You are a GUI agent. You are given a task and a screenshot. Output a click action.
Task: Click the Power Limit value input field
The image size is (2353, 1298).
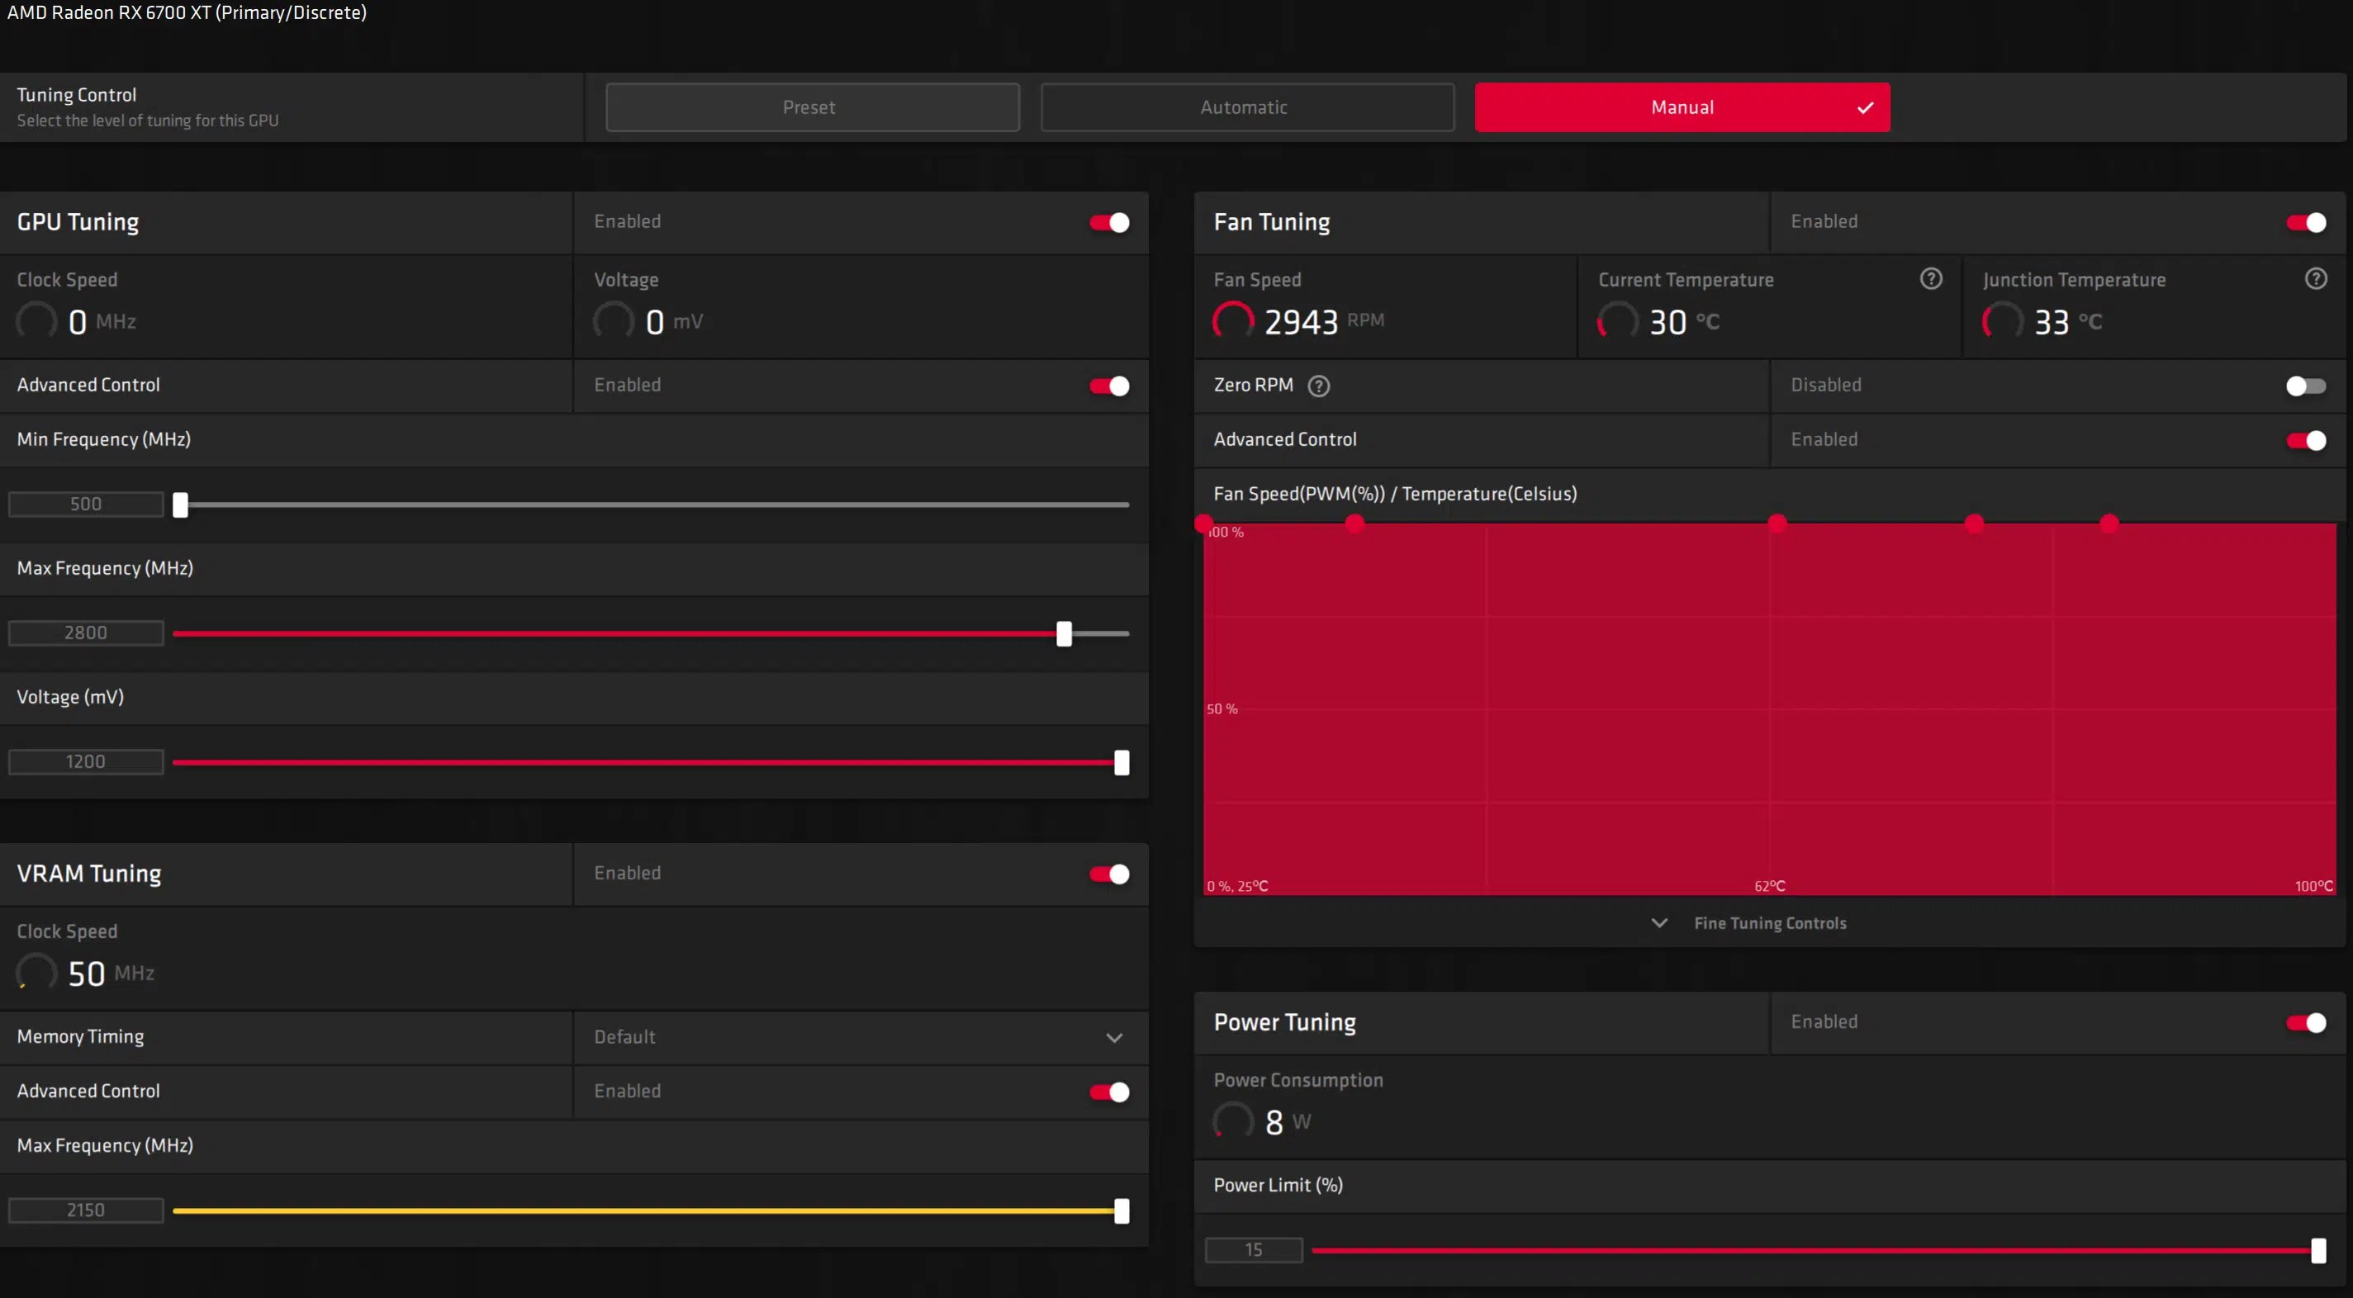point(1253,1249)
